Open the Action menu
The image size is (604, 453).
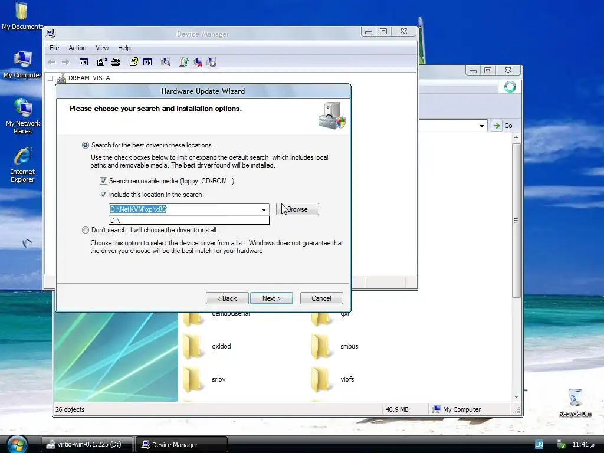coord(77,48)
